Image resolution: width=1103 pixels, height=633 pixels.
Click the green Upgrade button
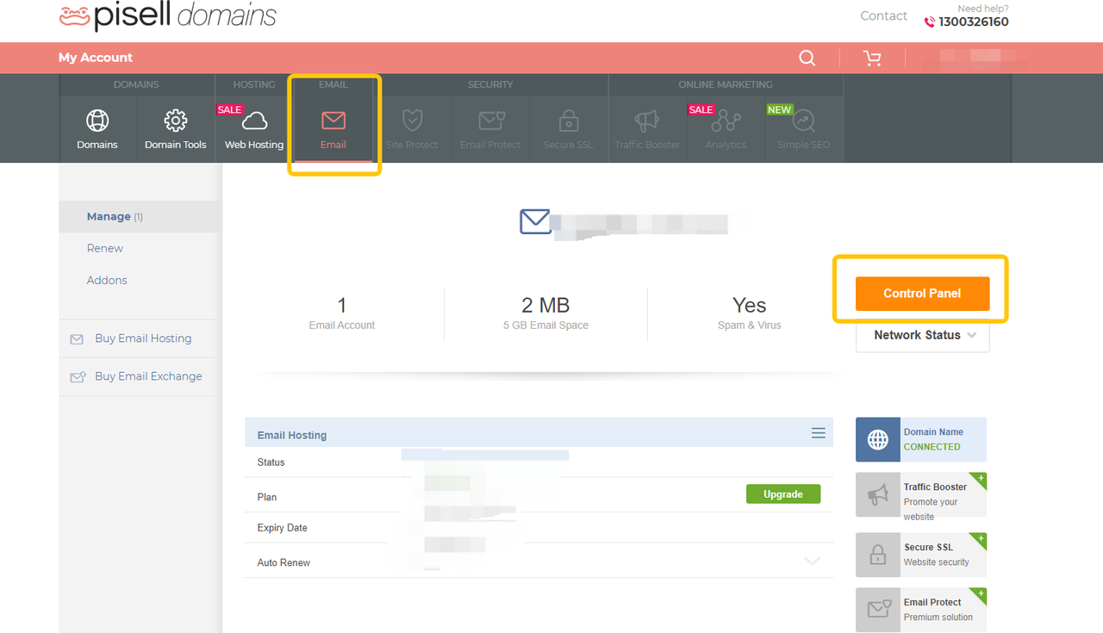pos(783,494)
